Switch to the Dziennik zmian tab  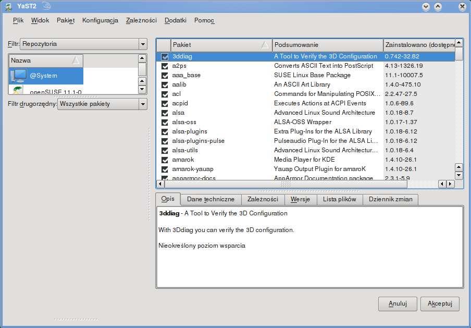(x=390, y=199)
